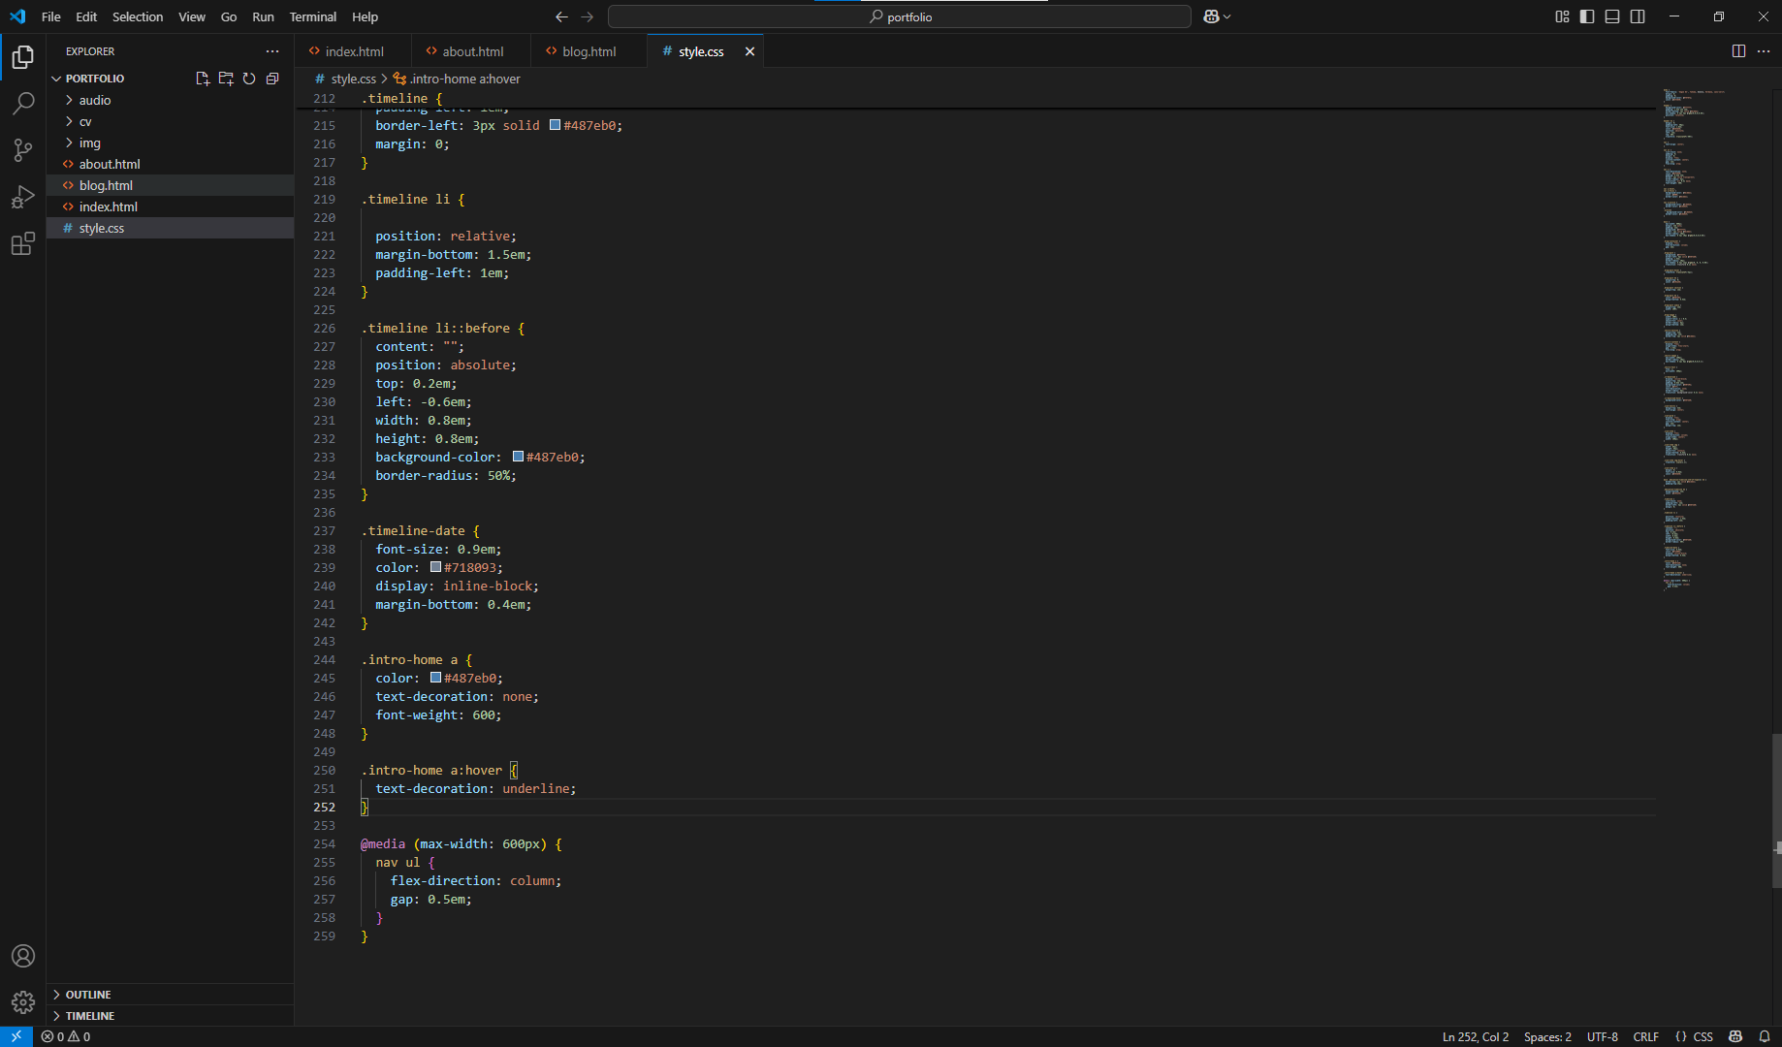Switch to the about.html tab
The width and height of the screenshot is (1782, 1047).
[471, 51]
